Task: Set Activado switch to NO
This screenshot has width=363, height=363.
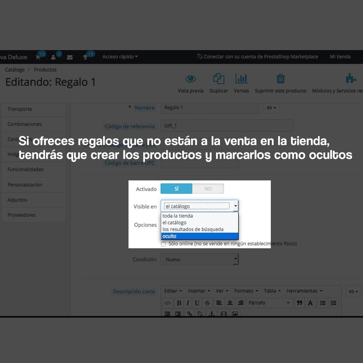Action: pos(208,189)
